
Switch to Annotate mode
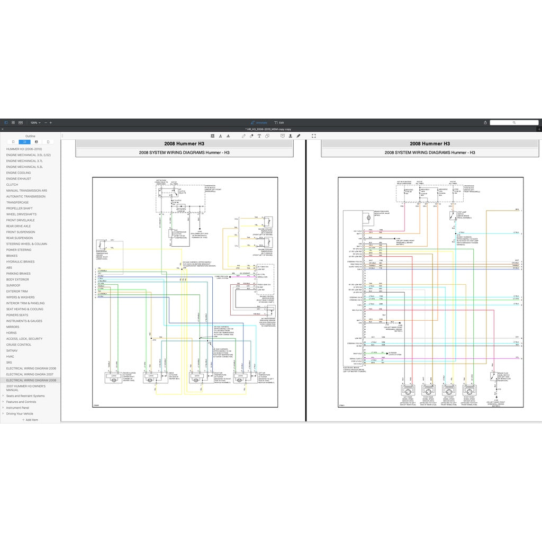(259, 122)
